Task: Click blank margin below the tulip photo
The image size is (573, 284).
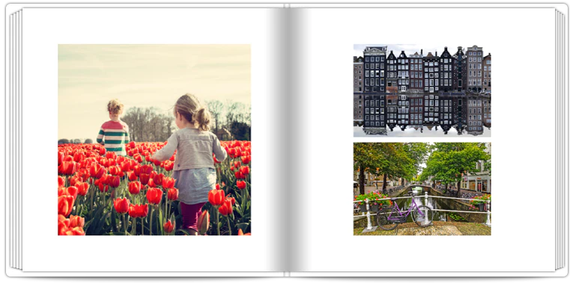Action: pos(154,253)
